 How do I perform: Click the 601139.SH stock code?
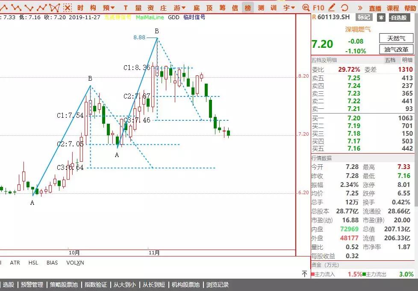click(334, 17)
